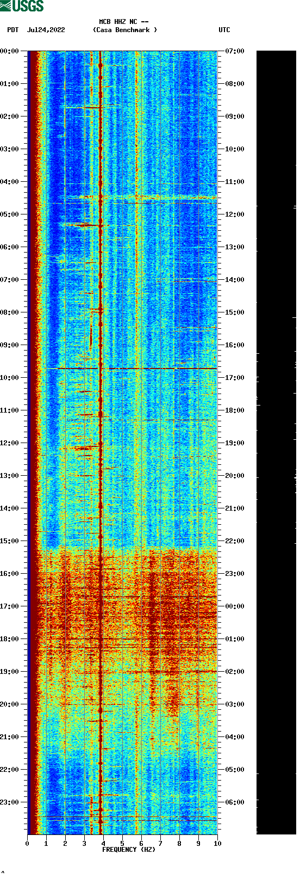Select 00:00 on the UTC time axis
Image resolution: width=300 pixels, height=878 pixels.
(x=235, y=606)
